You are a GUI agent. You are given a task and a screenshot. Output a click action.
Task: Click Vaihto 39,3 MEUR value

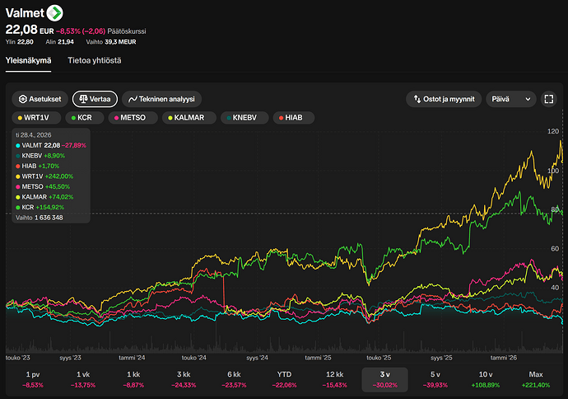pos(111,42)
